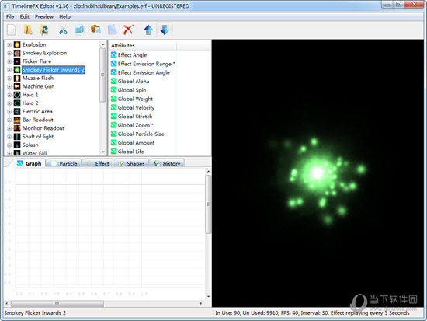Click the Effect Angle graph icon
This screenshot has width=427, height=321.
pyautogui.click(x=114, y=55)
